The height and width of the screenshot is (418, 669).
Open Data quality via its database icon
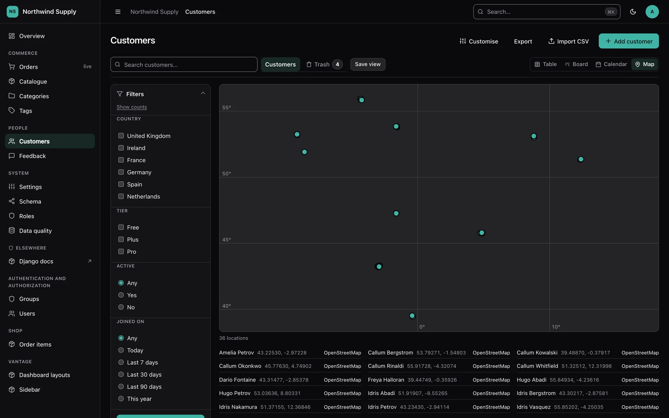12,231
